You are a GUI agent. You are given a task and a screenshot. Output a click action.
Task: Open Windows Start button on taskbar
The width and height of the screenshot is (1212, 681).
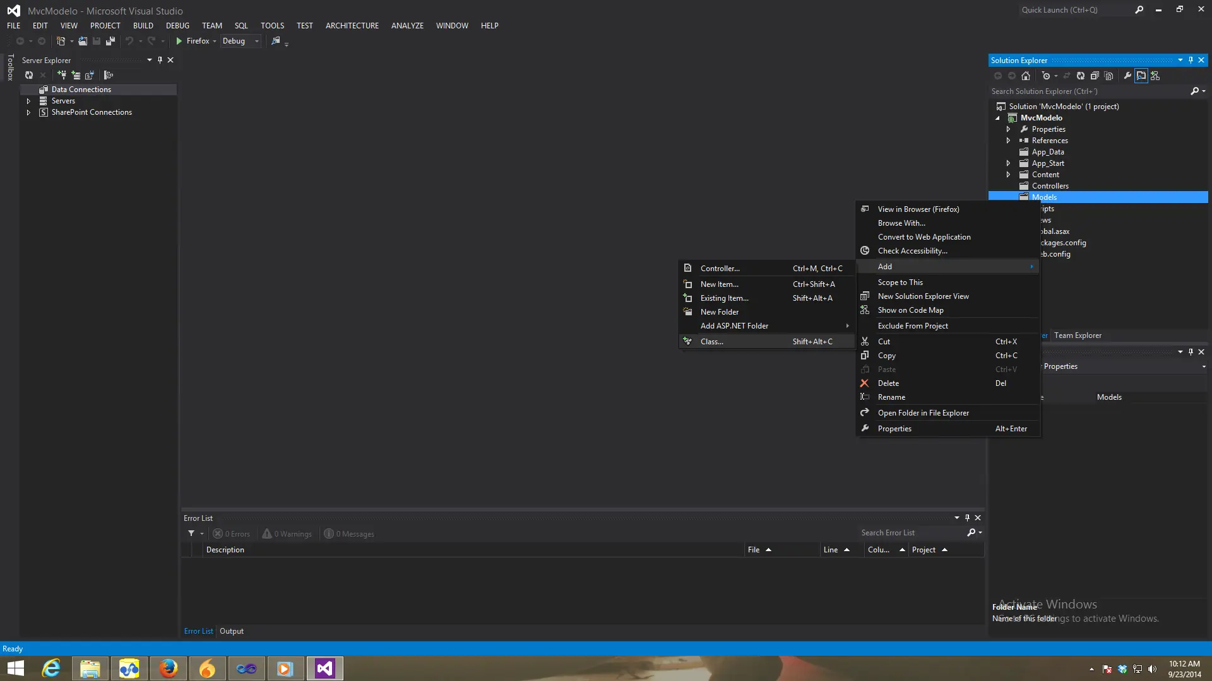16,668
